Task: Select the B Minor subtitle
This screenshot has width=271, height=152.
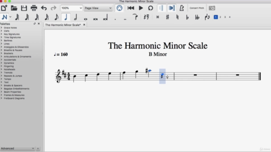Action: tap(158, 54)
